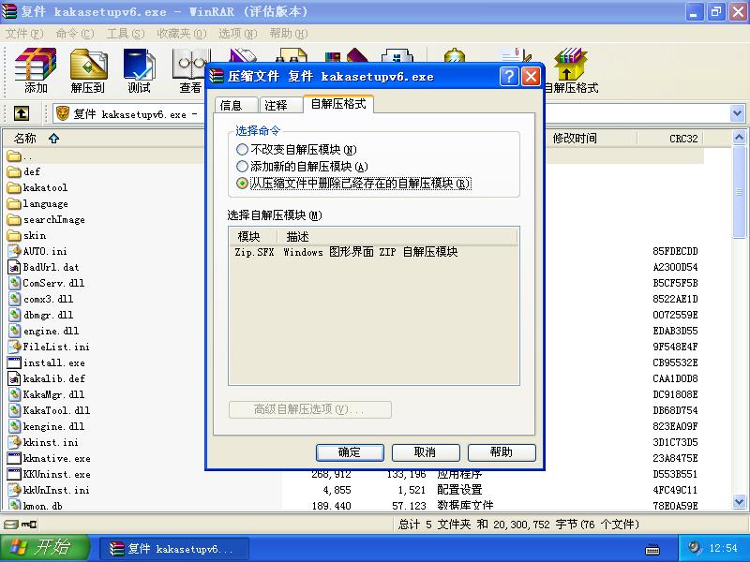This screenshot has height=562, width=750.
Task: Select AUTO.ini file
Action: (x=37, y=251)
